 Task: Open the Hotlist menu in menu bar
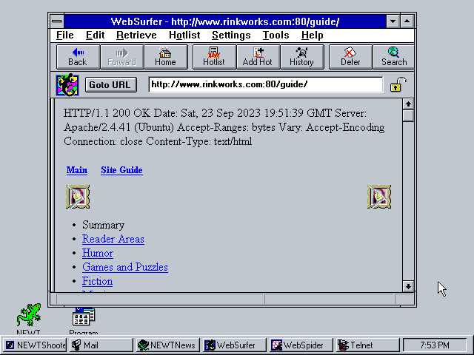(x=184, y=35)
